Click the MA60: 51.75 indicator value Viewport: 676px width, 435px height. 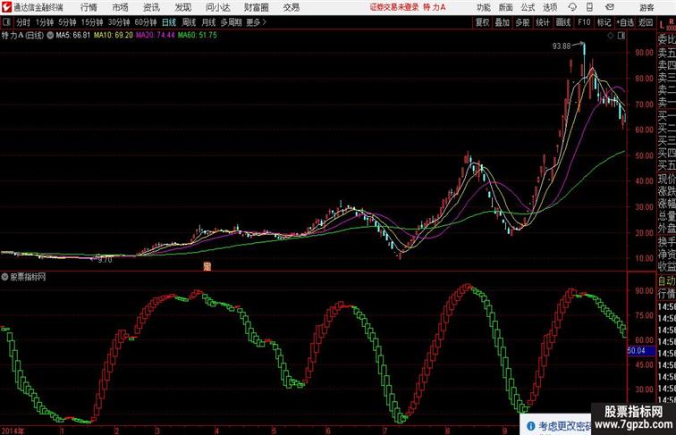(198, 36)
